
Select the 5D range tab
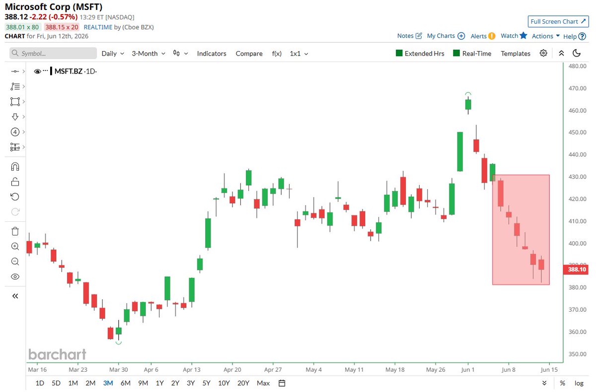coord(56,383)
